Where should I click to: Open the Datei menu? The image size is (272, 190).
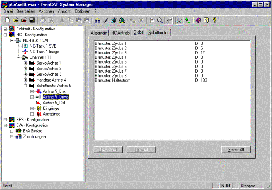tap(8, 12)
